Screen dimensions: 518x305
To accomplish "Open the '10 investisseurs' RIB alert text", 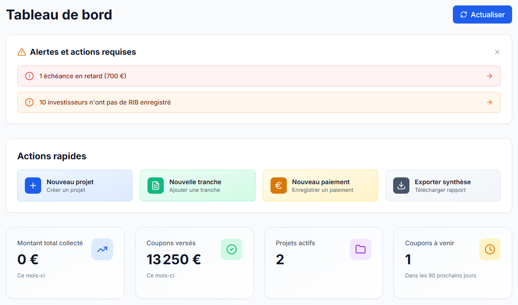I will coord(105,102).
